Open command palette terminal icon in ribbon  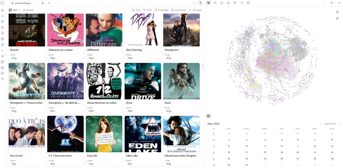coord(3,50)
